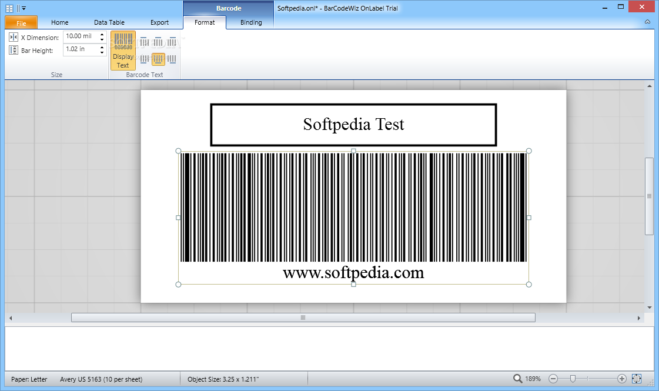The image size is (659, 391).
Task: Click the top-right selection handle of barcode
Action: click(x=528, y=151)
